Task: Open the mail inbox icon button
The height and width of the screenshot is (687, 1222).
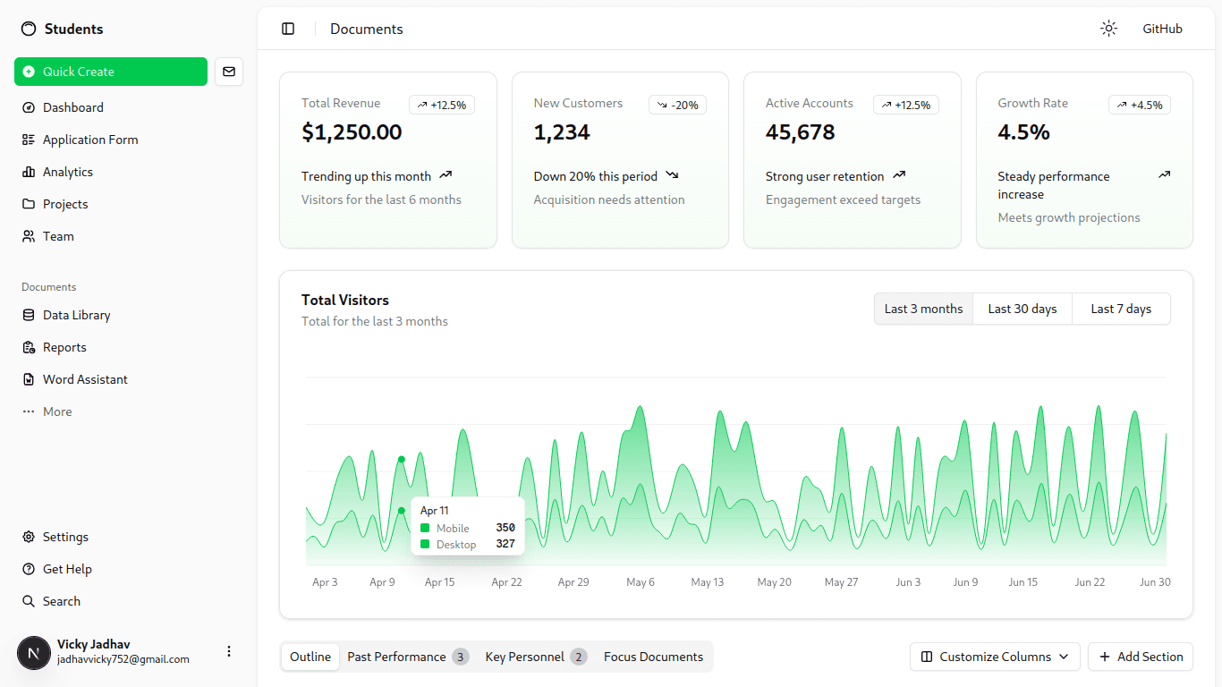Action: pyautogui.click(x=229, y=72)
